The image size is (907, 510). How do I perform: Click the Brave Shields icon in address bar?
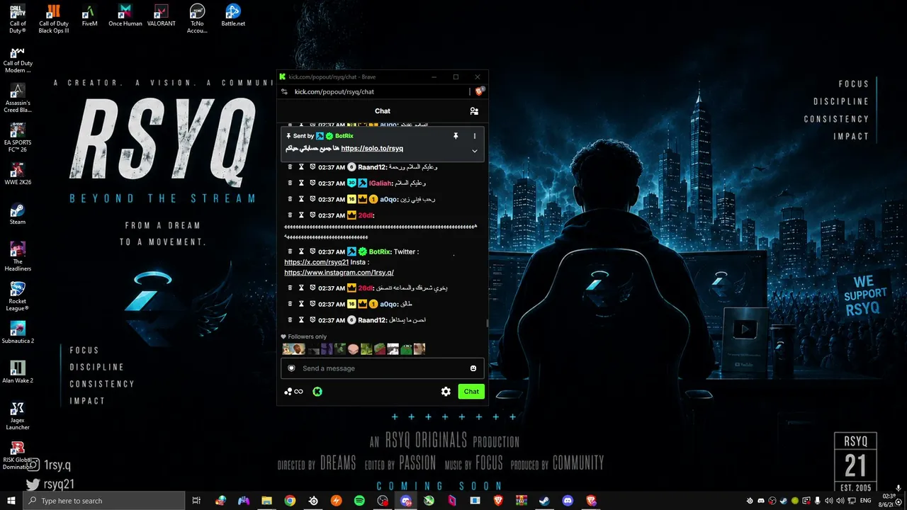click(x=479, y=91)
